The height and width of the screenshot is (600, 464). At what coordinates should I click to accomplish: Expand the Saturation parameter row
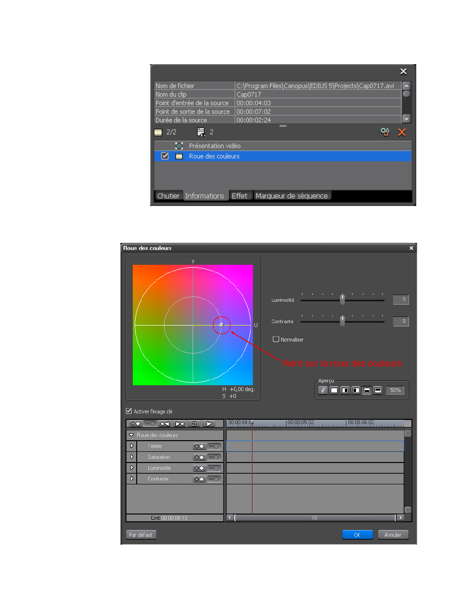point(131,457)
